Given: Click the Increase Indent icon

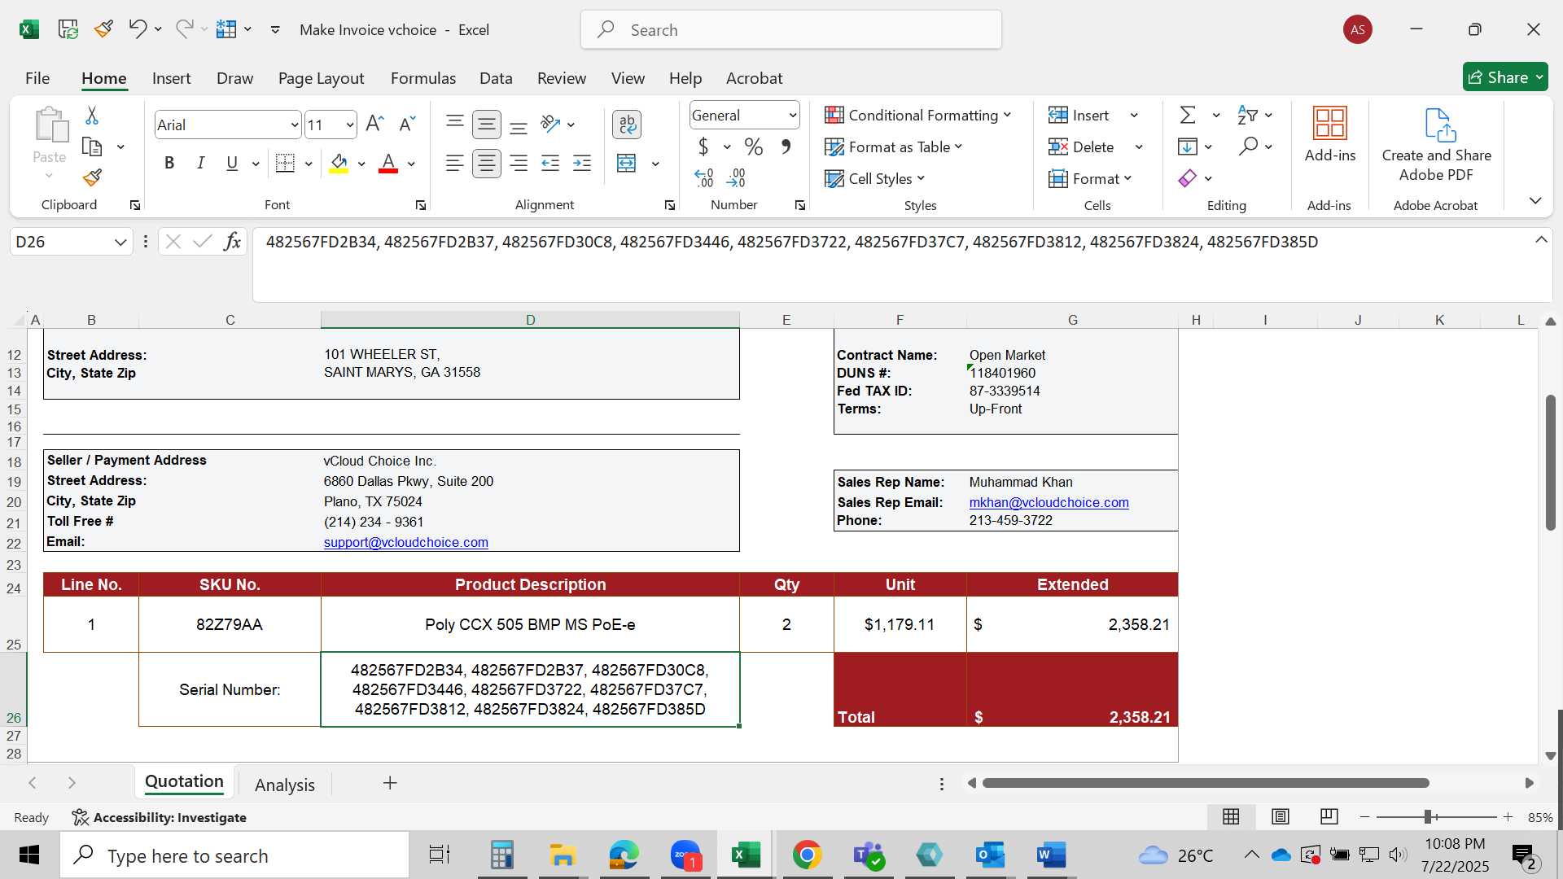Looking at the screenshot, I should (582, 164).
